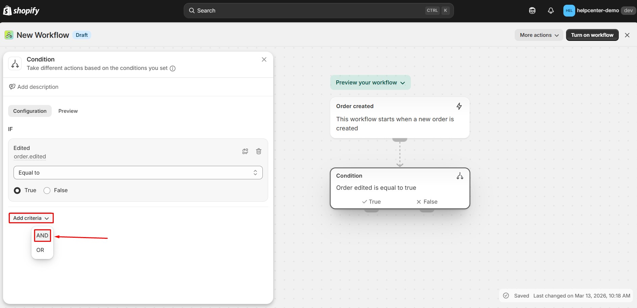Open the notifications bell
Image resolution: width=637 pixels, height=308 pixels.
pyautogui.click(x=551, y=11)
